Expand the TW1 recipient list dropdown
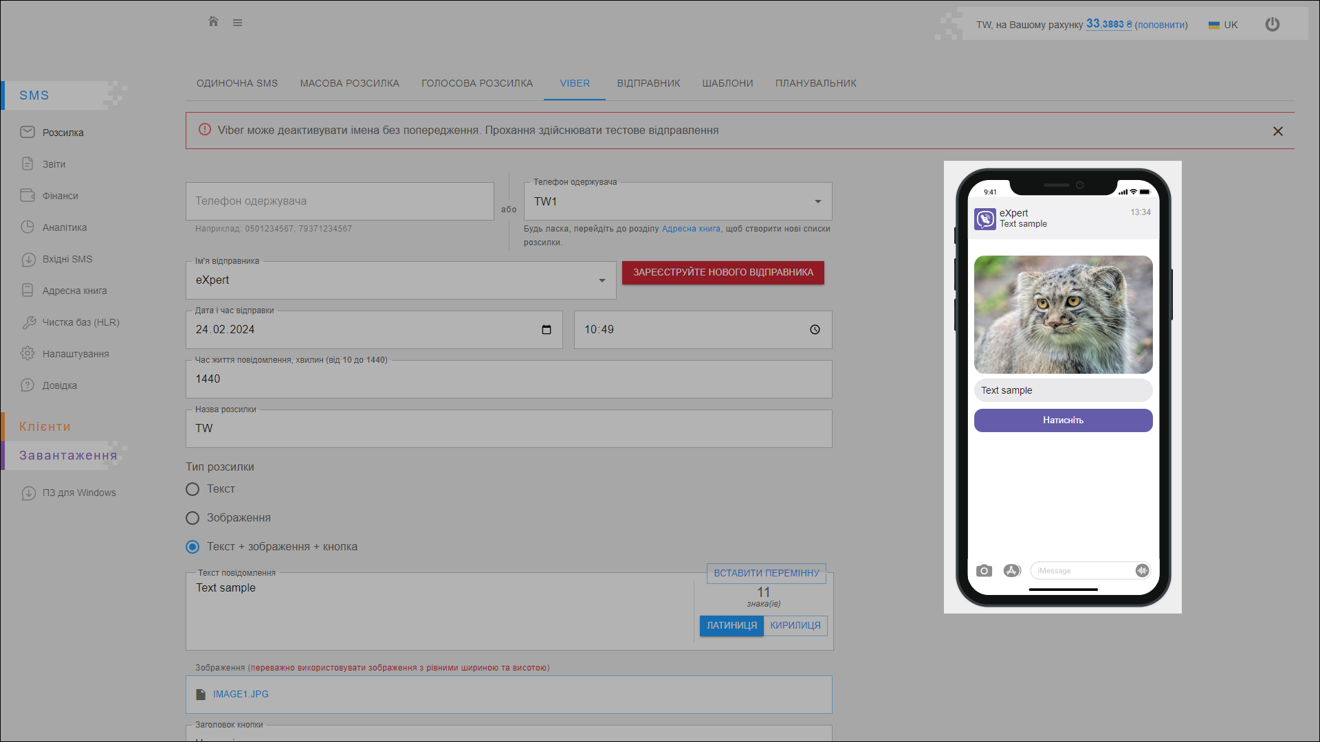The image size is (1320, 742). [x=817, y=201]
